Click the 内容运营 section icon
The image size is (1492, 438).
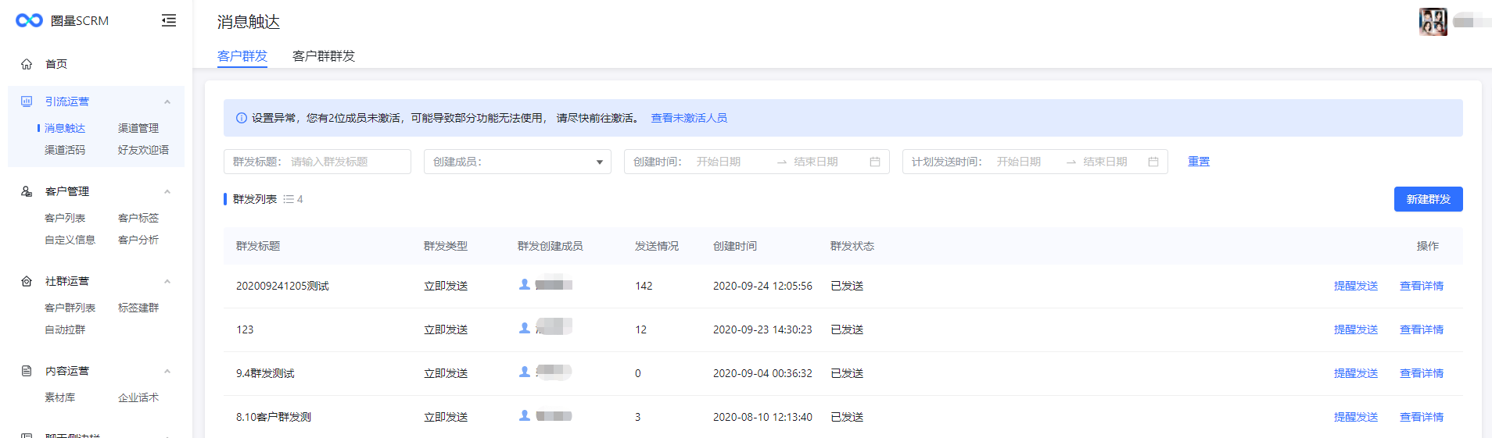(x=27, y=371)
